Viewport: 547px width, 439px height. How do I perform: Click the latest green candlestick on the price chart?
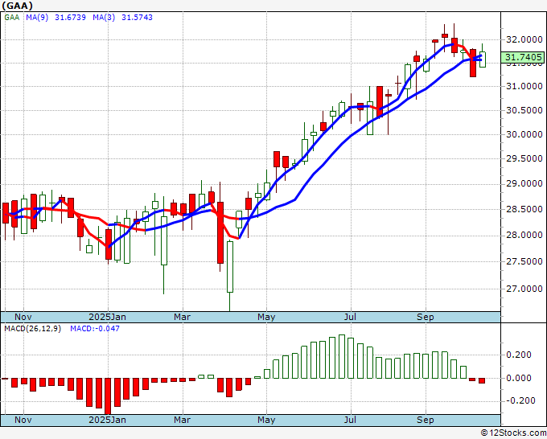tap(483, 59)
